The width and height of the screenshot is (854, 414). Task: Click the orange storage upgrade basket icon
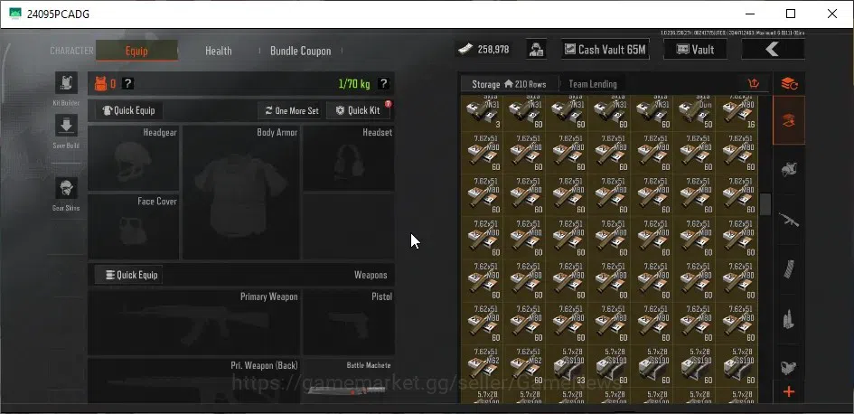click(x=754, y=84)
